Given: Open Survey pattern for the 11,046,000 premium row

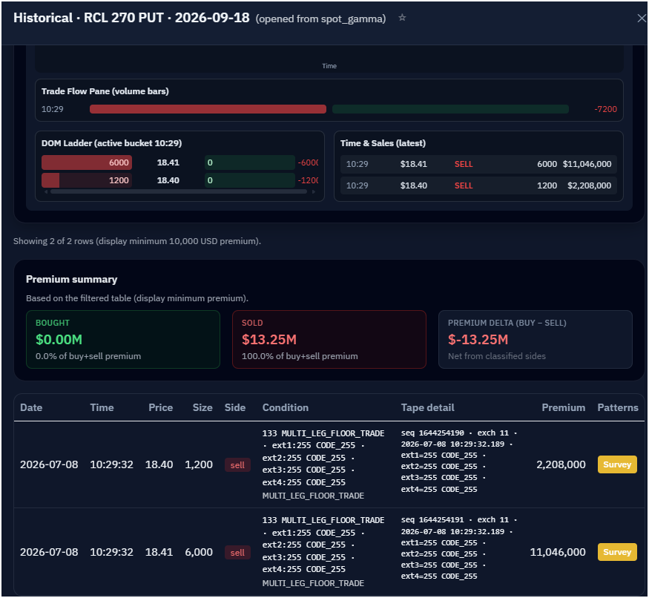Looking at the screenshot, I should point(616,552).
